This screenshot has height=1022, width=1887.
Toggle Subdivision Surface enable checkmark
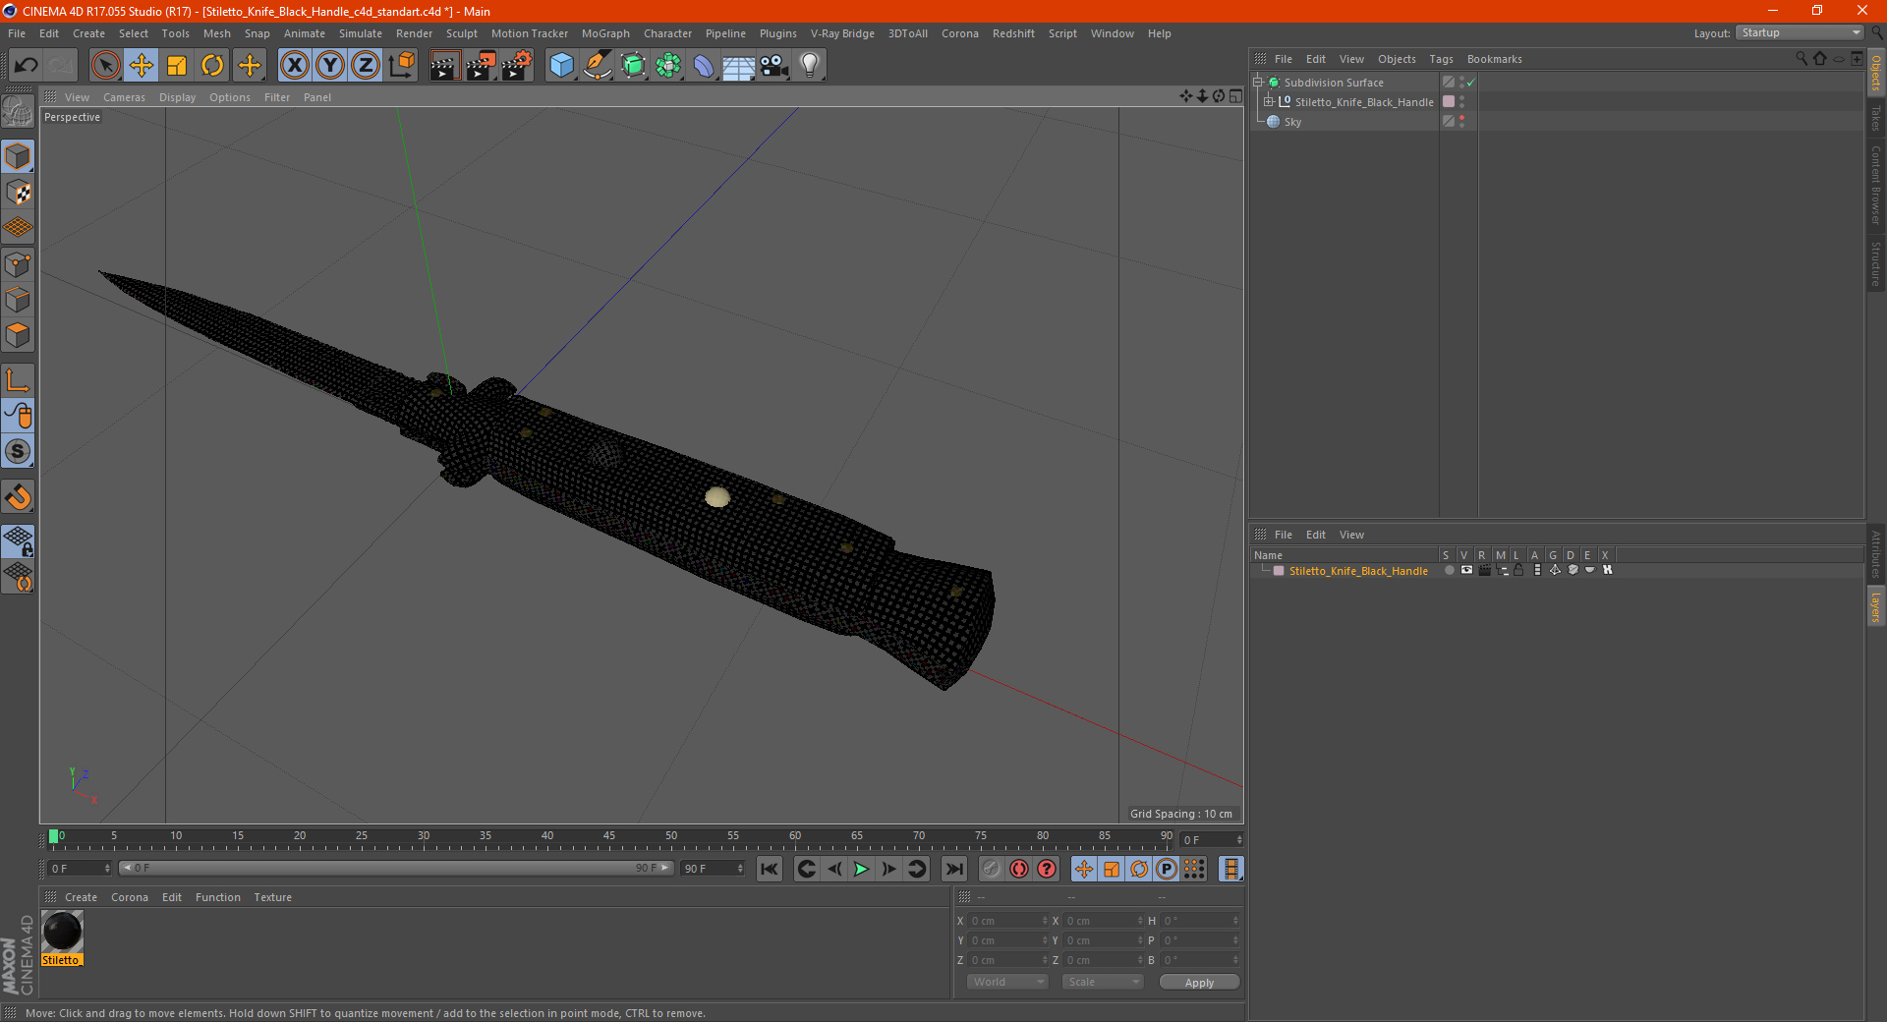click(1470, 84)
